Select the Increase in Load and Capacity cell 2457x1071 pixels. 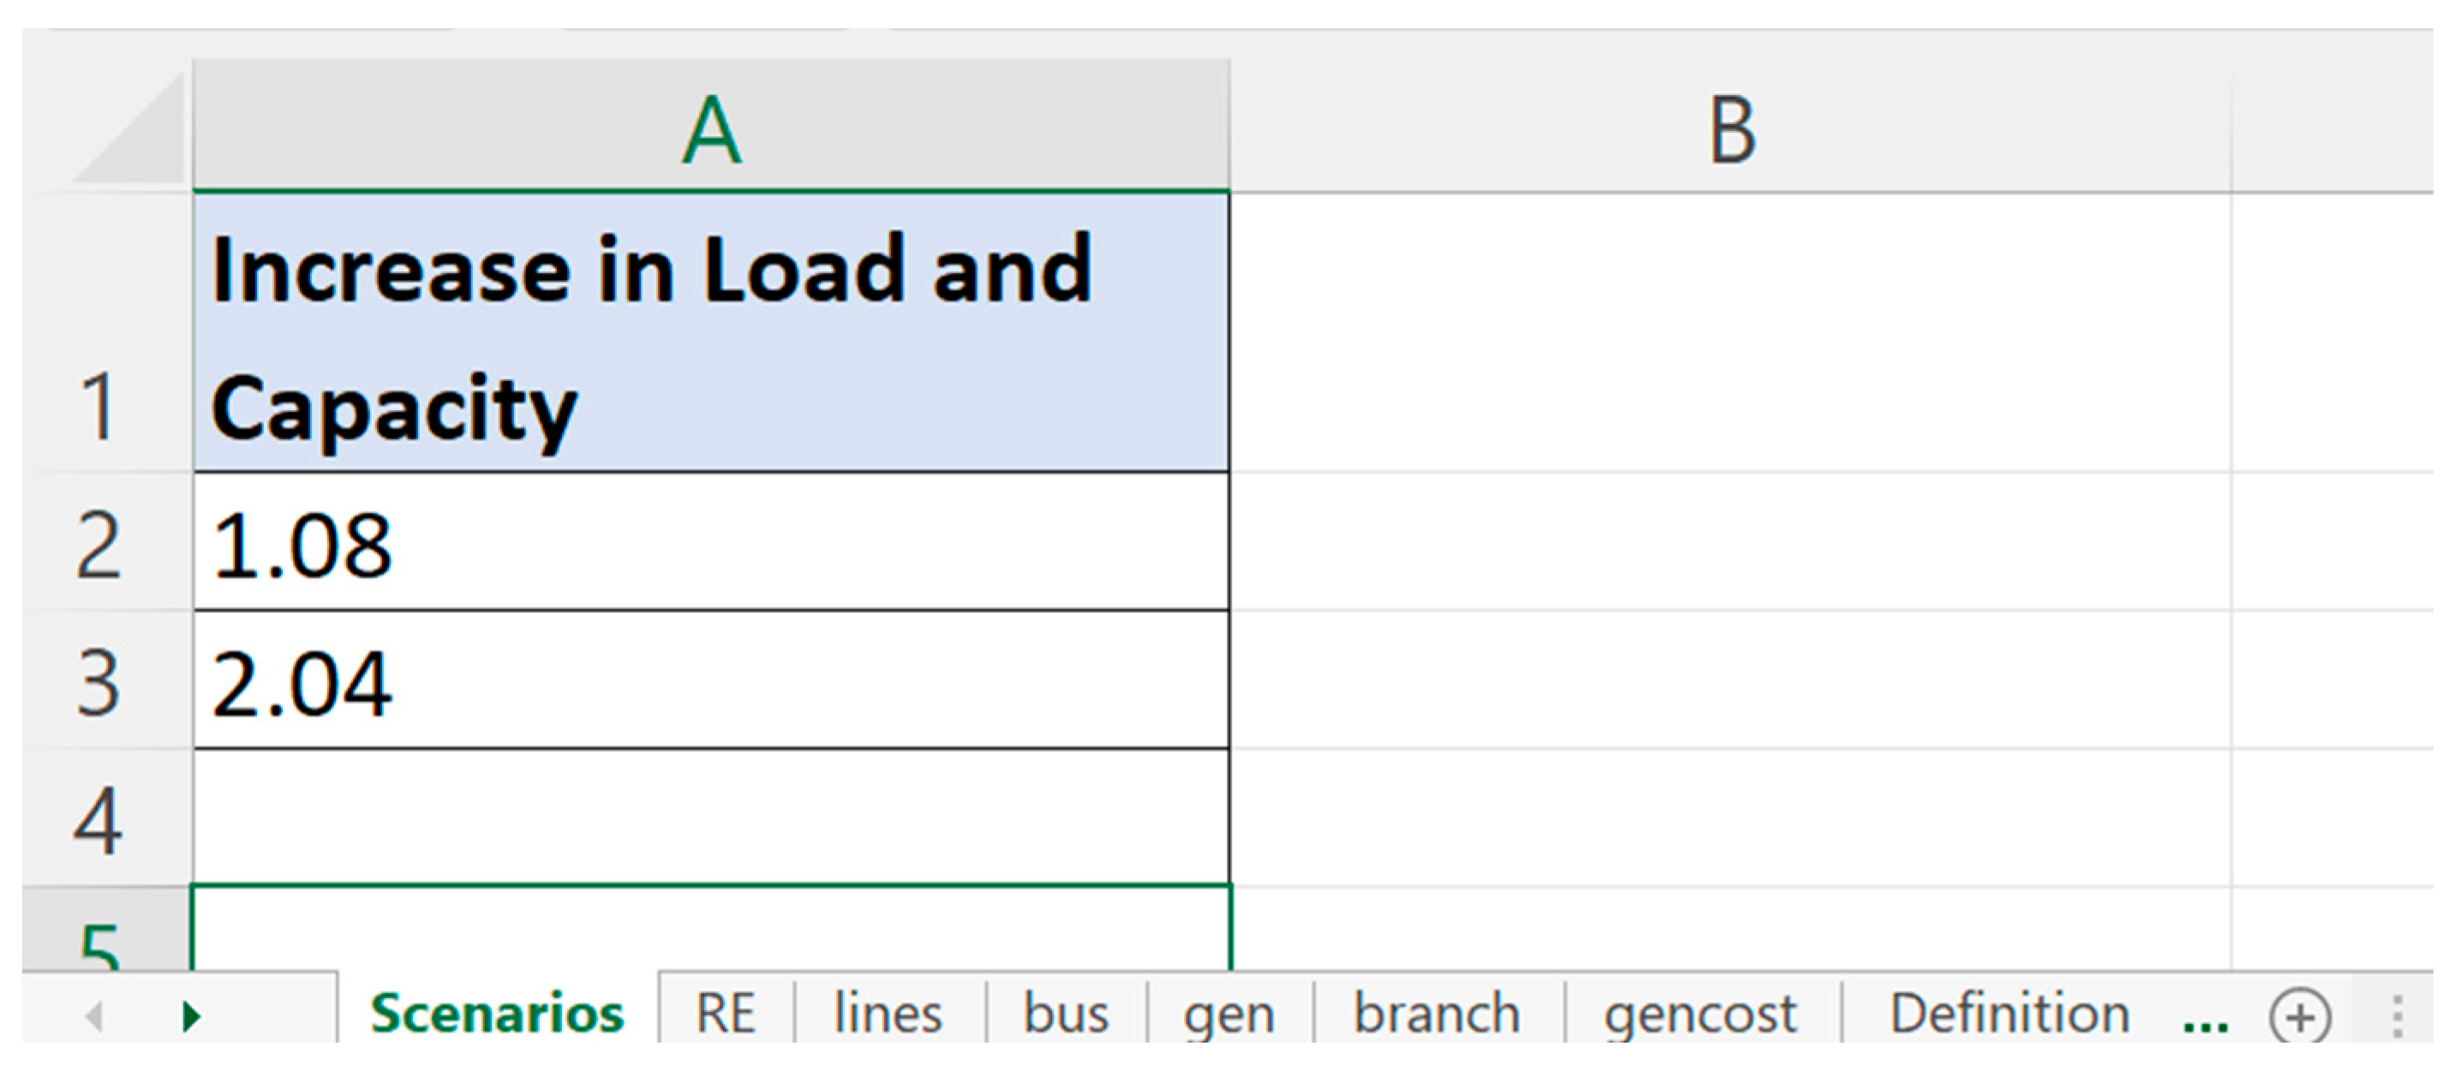(x=712, y=334)
